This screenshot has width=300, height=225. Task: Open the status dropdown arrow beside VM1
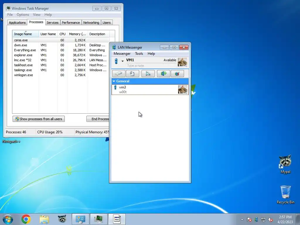point(122,61)
